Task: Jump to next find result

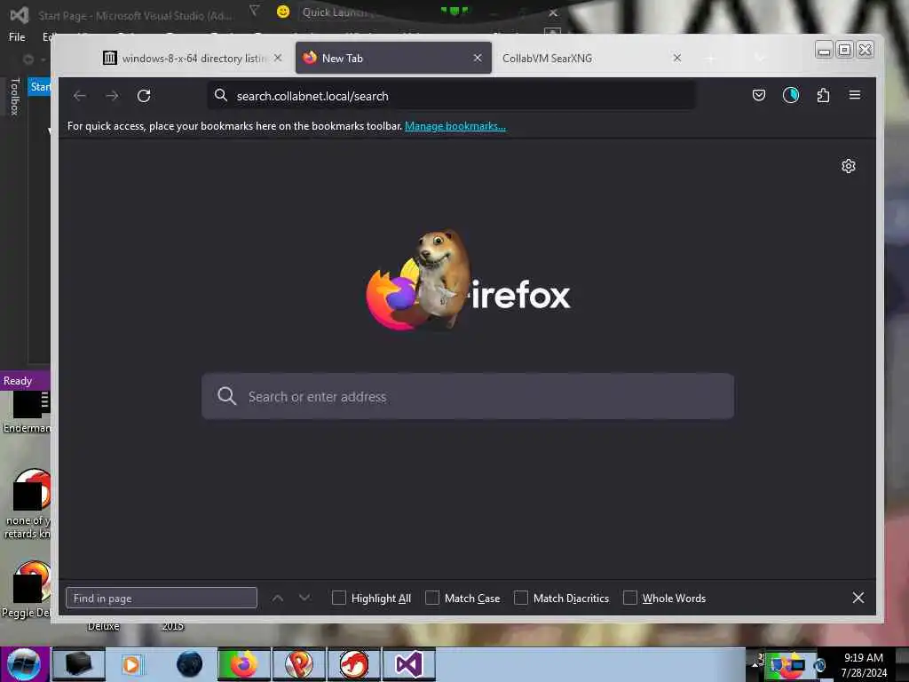Action: click(304, 598)
